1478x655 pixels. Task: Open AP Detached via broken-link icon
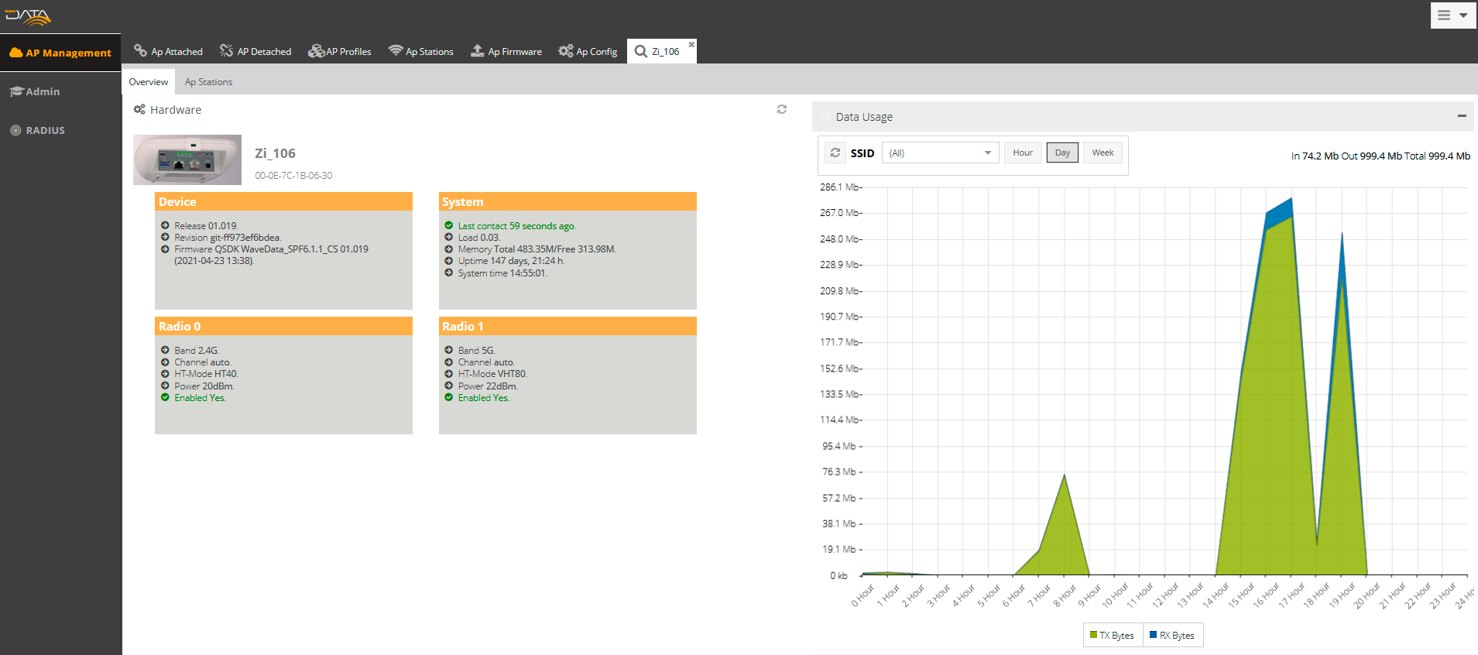pyautogui.click(x=226, y=51)
